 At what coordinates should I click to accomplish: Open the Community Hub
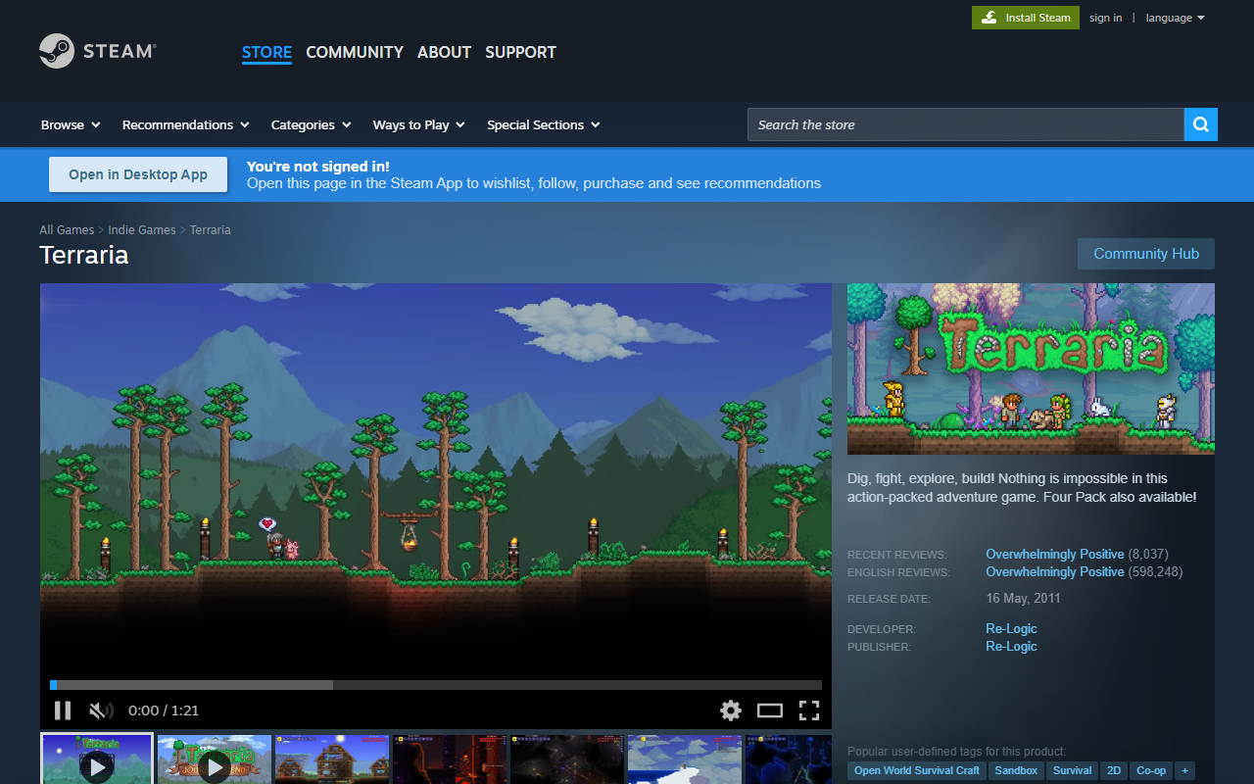click(1146, 254)
